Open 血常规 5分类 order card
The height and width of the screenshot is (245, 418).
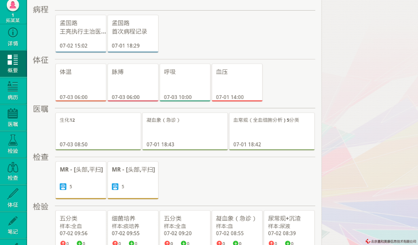click(272, 131)
